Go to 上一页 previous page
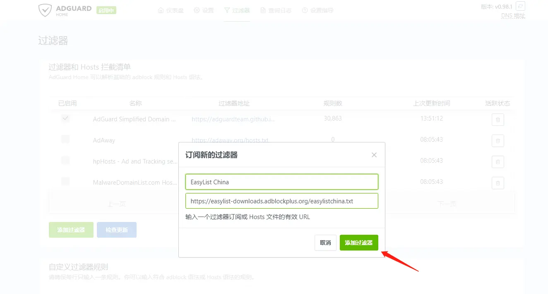548x294 pixels. (x=116, y=204)
